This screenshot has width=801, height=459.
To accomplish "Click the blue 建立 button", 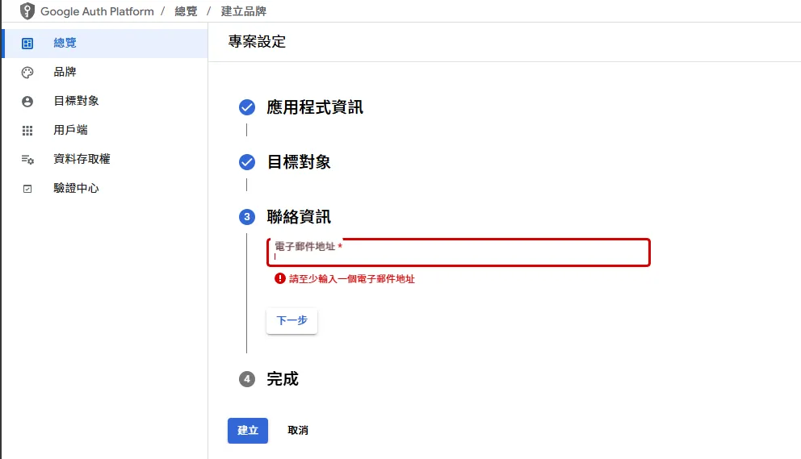I will click(x=248, y=431).
